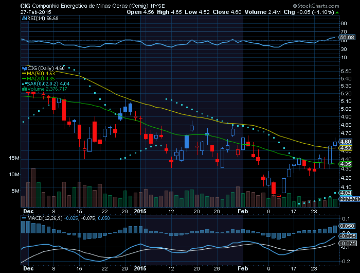Click the MACD(12,26,9) legend line icon
The height and width of the screenshot is (273, 360).
coord(24,218)
